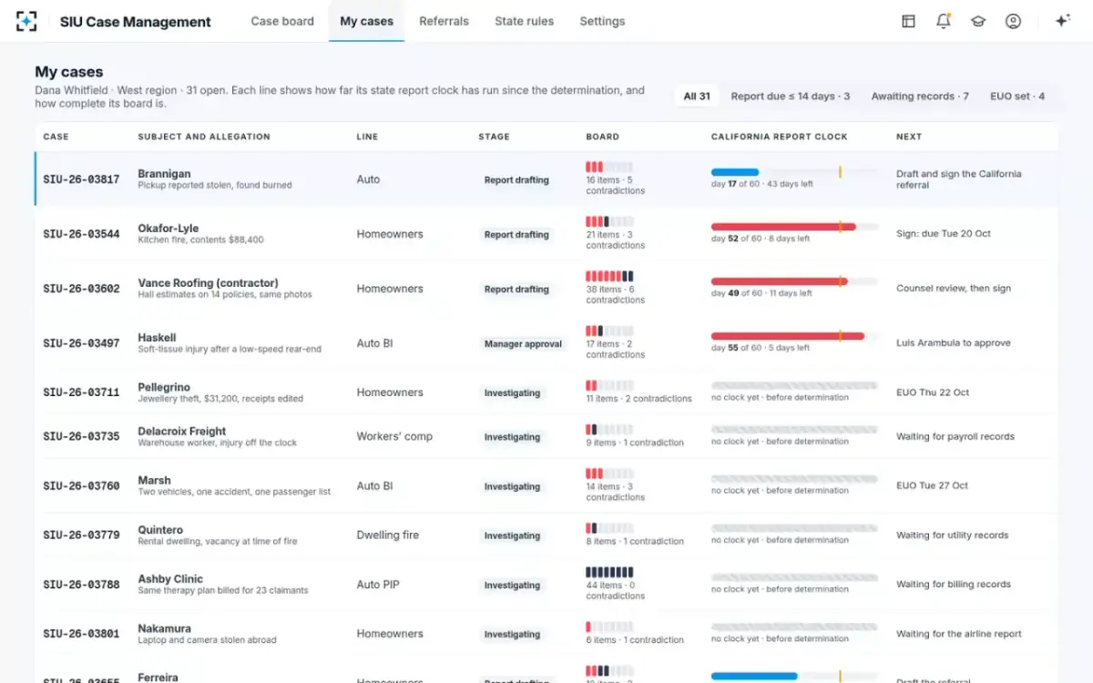
Task: Click the Case column header
Action: coord(56,137)
